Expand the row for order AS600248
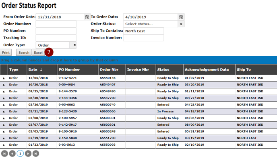 (4, 132)
